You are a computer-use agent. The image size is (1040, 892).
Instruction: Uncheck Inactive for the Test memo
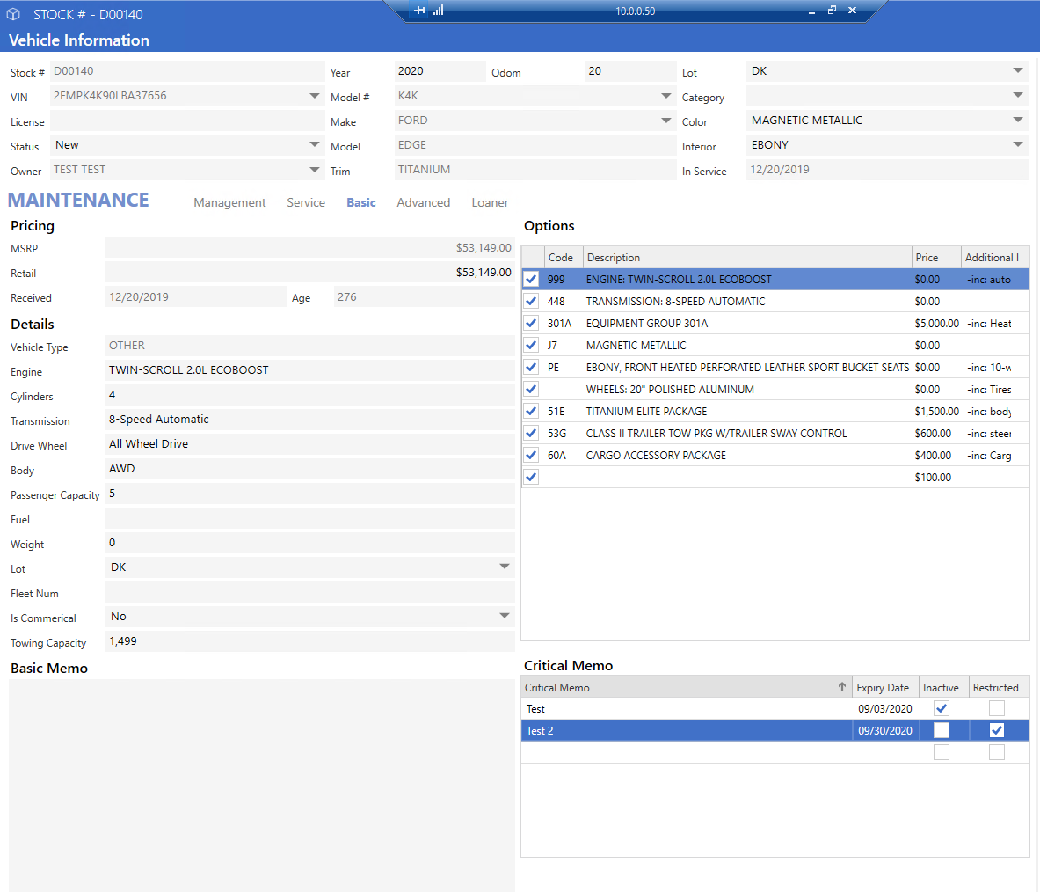[x=942, y=708]
